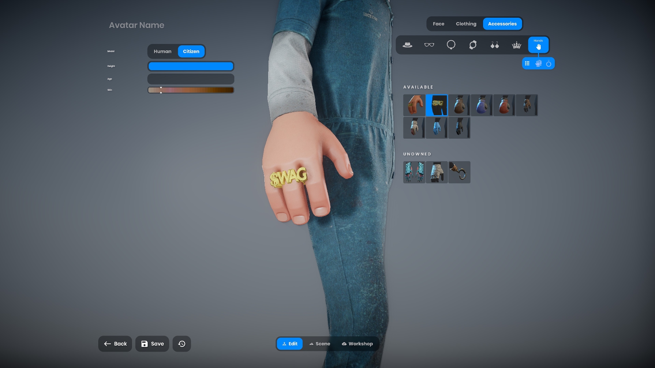The image size is (655, 368).
Task: Filter hand items to rings only
Action: coord(549,63)
